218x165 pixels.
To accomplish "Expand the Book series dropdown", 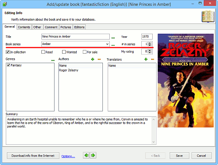I will pos(107,44).
